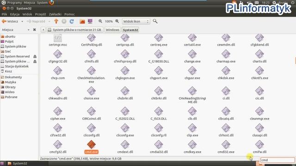Click the cmd type-ahead search field
Viewport: 296px width, 166px height.
pyautogui.click(x=277, y=160)
